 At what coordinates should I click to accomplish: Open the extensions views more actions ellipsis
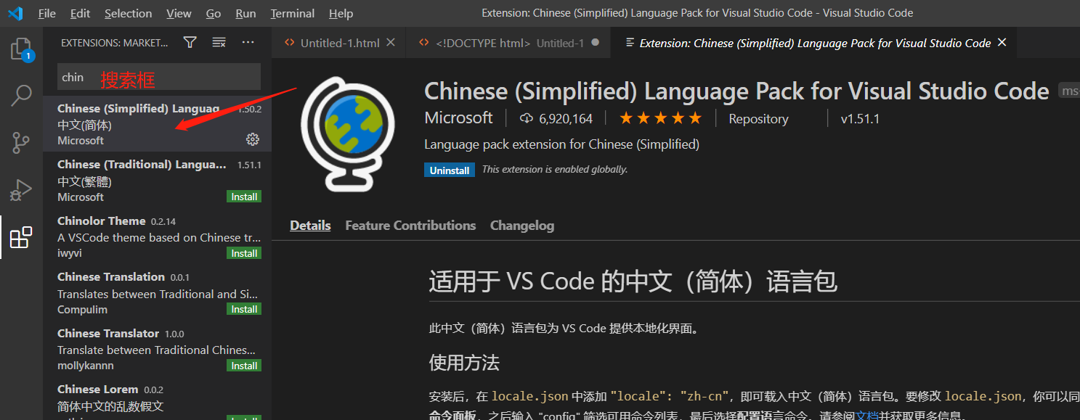point(248,43)
